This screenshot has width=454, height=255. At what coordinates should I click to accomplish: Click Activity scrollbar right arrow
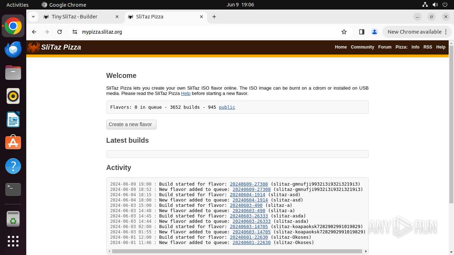[366, 251]
